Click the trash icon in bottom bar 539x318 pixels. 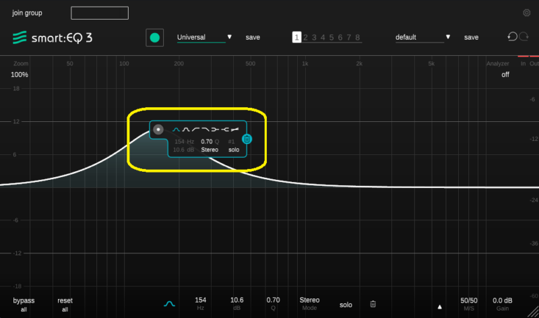[373, 305]
